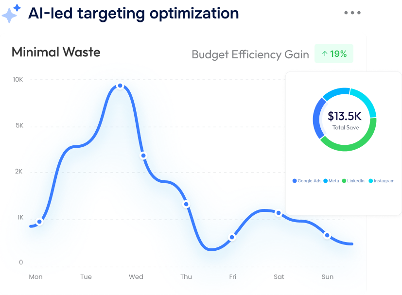This screenshot has height=295, width=402.
Task: Click the Monday data point on chart
Action: [x=40, y=222]
